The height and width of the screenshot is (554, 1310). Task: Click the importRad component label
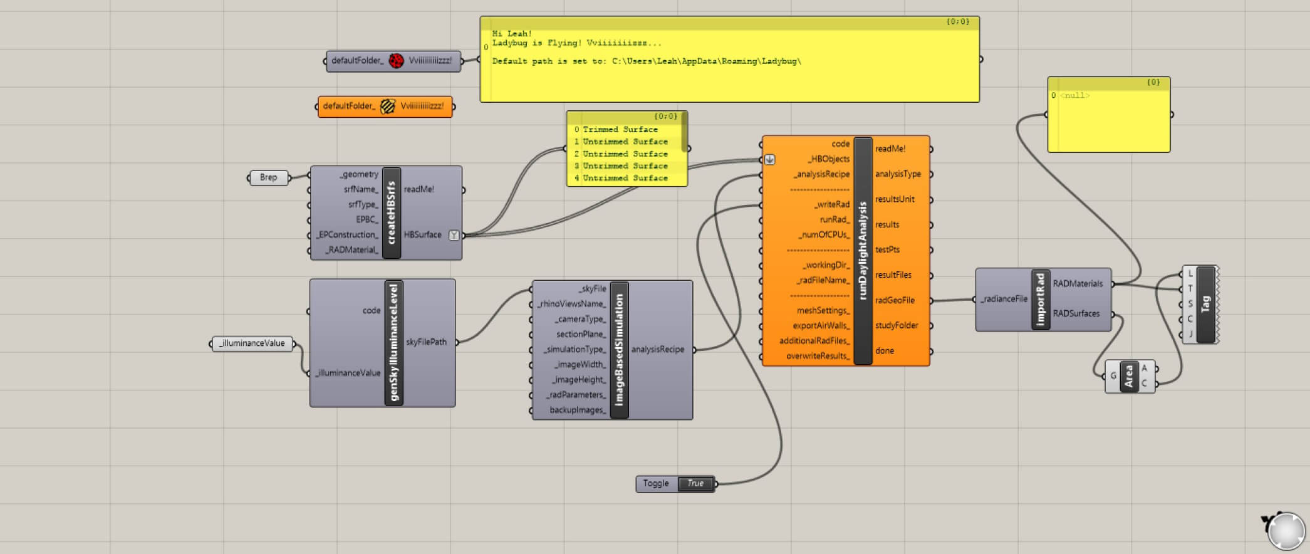[1041, 300]
